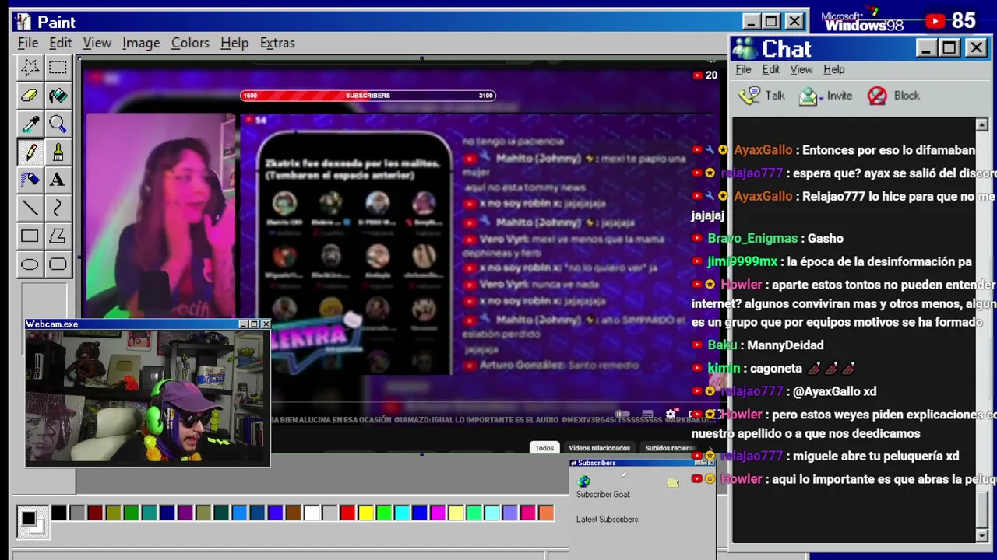Screen dimensions: 997x560
Task: Click the Block icon in Chat
Action: click(x=877, y=96)
